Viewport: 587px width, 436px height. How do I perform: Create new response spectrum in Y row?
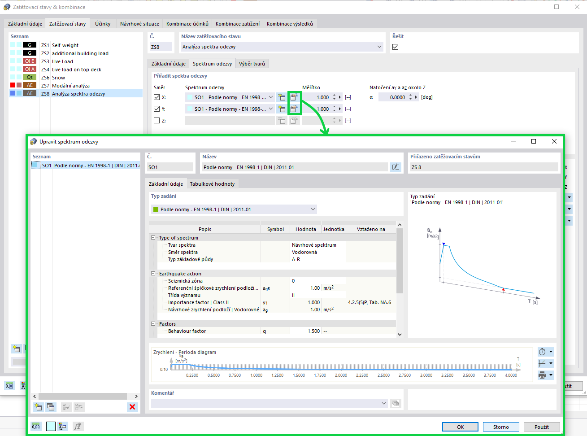[281, 109]
